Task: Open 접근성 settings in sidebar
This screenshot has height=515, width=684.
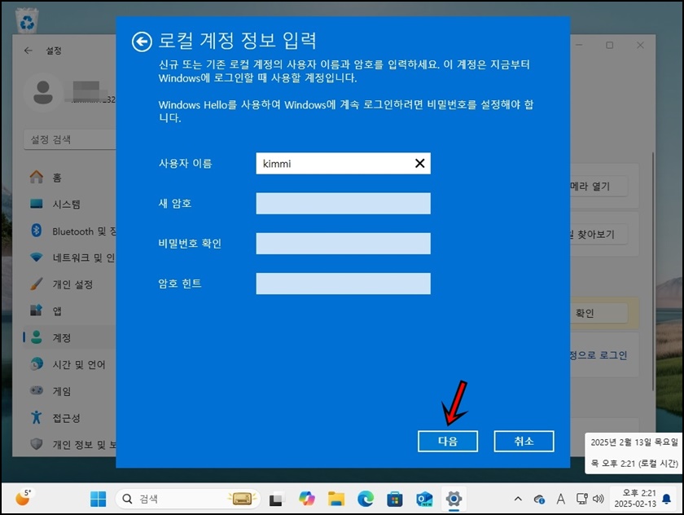Action: 70,418
